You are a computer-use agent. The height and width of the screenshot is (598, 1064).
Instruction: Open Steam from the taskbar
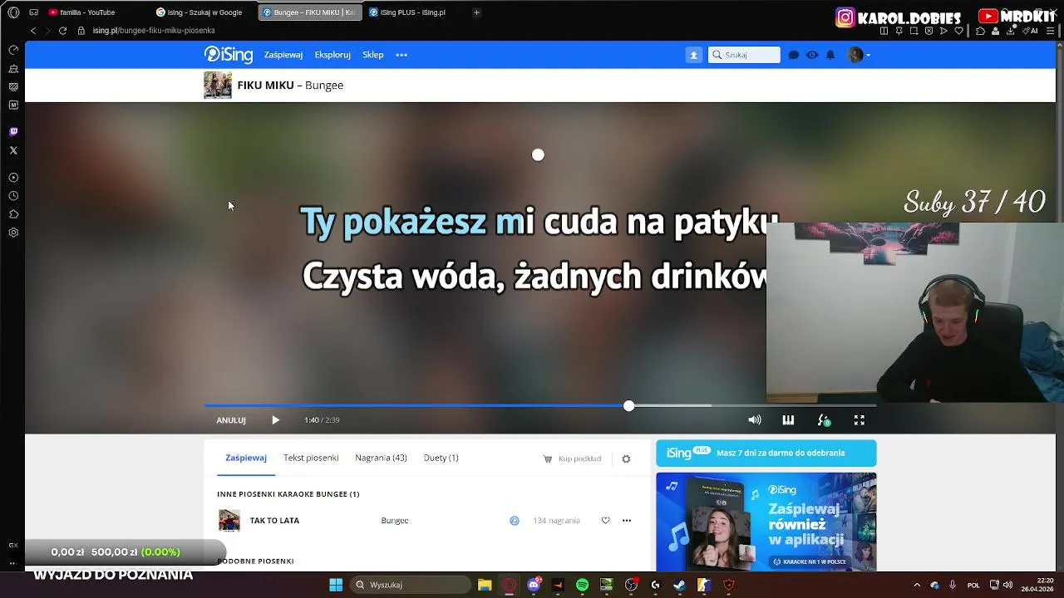pos(679,585)
